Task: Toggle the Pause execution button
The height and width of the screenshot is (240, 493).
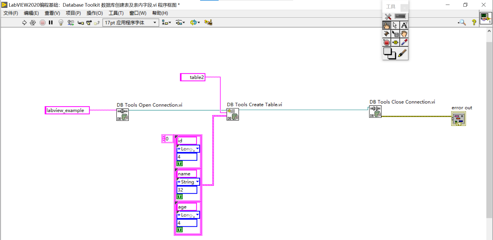Action: click(51, 23)
